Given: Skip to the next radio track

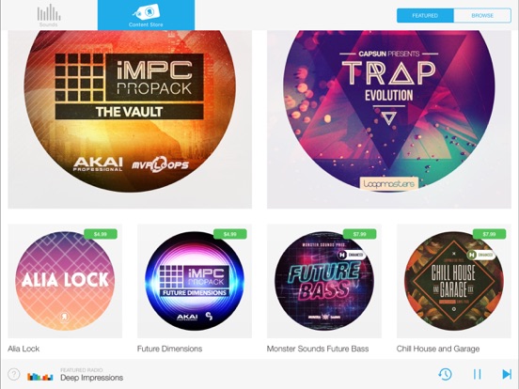Looking at the screenshot, I should [x=507, y=375].
